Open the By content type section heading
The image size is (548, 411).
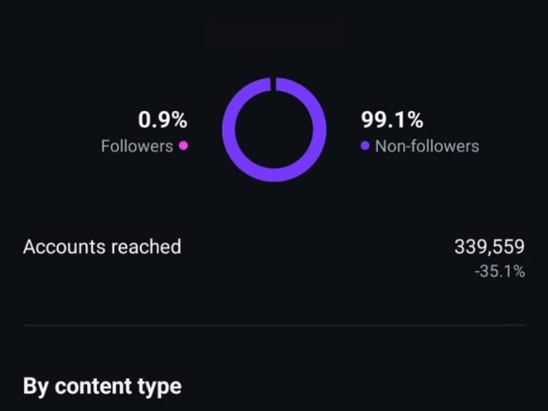(102, 386)
